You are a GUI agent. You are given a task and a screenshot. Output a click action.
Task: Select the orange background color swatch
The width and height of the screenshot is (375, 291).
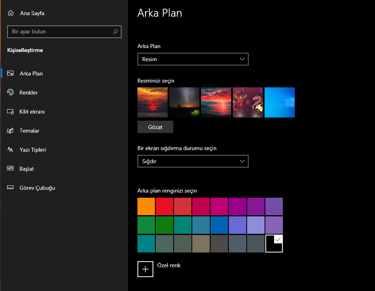[146, 206]
